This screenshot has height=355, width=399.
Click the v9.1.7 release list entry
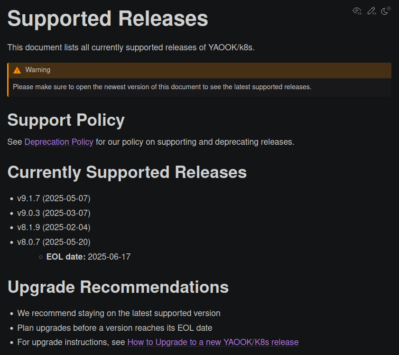coord(54,198)
